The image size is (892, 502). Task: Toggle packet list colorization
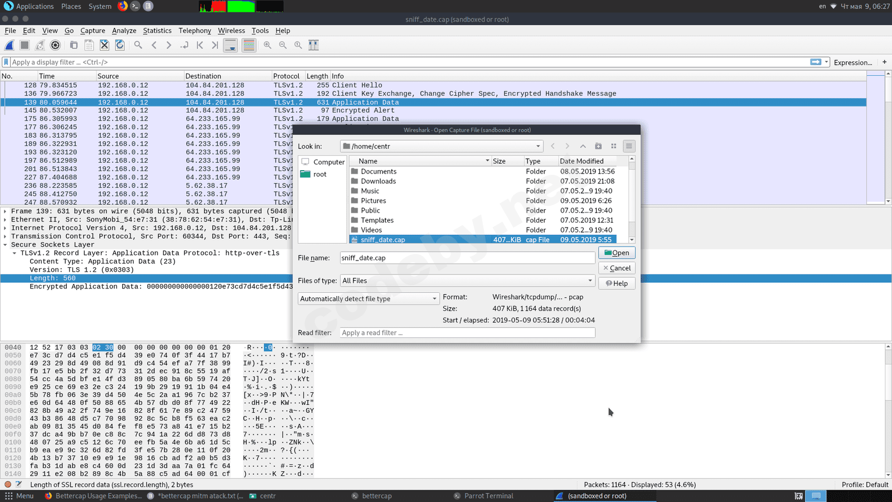point(249,45)
